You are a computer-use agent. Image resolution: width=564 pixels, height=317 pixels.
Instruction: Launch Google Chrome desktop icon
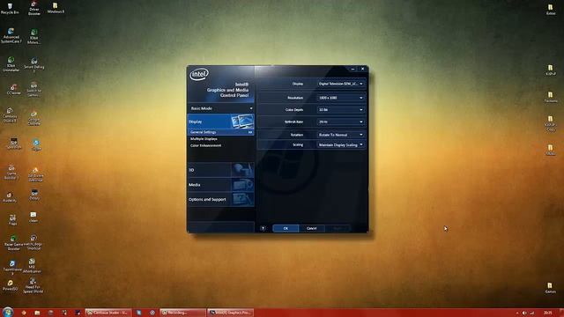click(33, 118)
